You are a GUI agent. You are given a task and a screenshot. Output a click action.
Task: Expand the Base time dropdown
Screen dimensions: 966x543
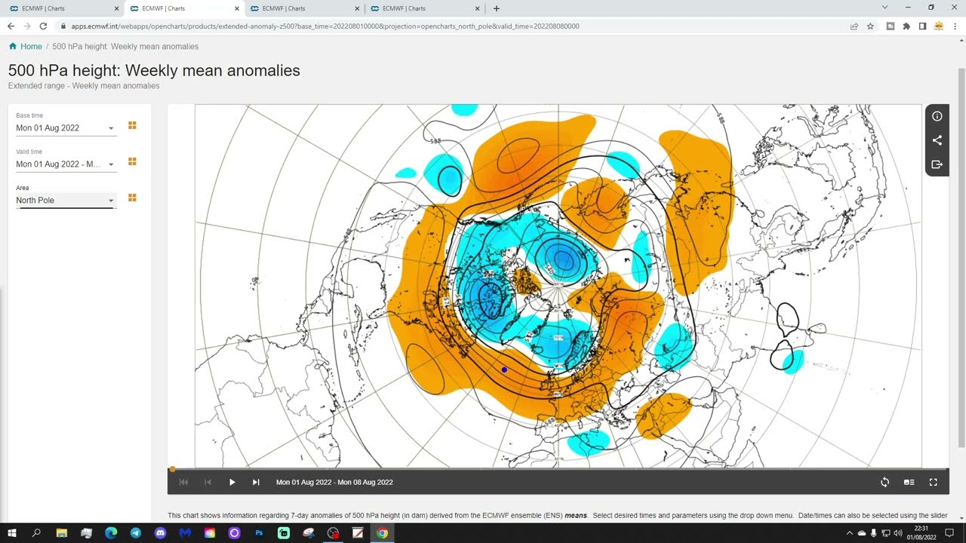[x=66, y=128]
